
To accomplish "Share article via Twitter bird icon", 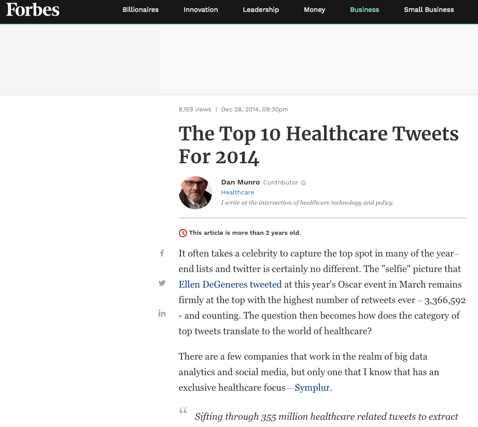I will tap(162, 283).
